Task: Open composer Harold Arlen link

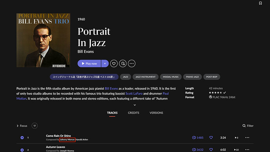Action: [82, 139]
